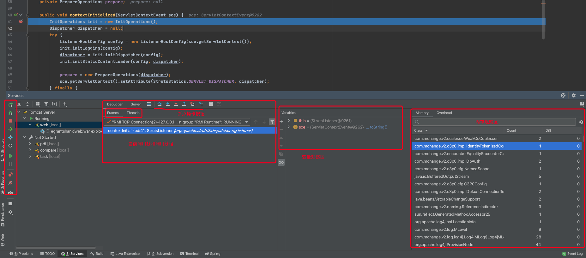Toggle the line 41 breakpoint in gutter
The height and width of the screenshot is (258, 586).
21,21
